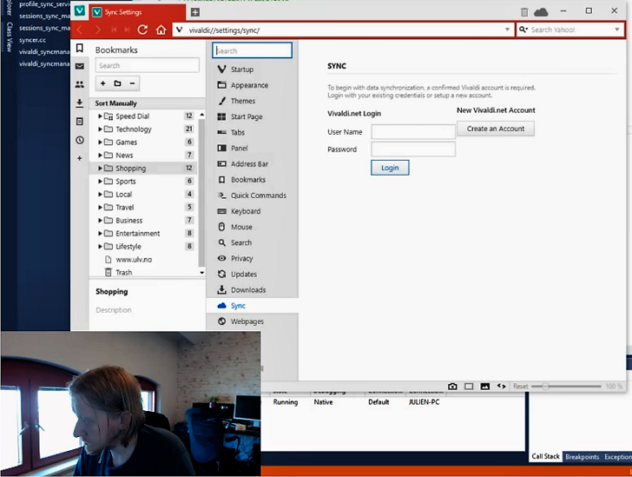The image size is (632, 477).
Task: Toggle images icon in status bar
Action: coord(485,386)
